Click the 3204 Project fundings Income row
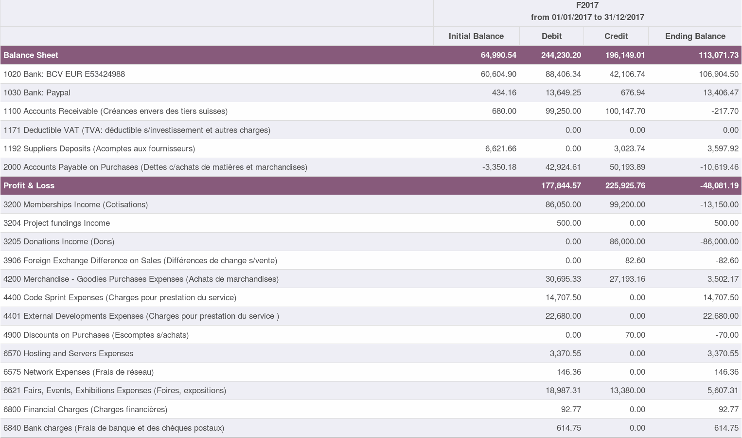 pos(56,223)
